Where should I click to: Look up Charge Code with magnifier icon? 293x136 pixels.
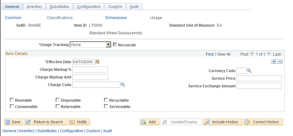[x=122, y=85]
